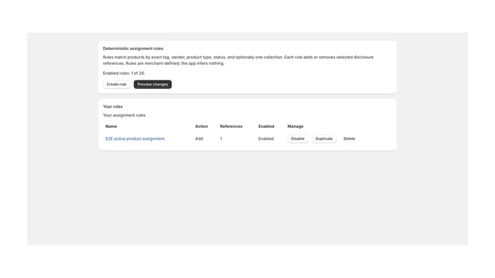495x278 pixels.
Task: Click the References column header
Action: (231, 127)
